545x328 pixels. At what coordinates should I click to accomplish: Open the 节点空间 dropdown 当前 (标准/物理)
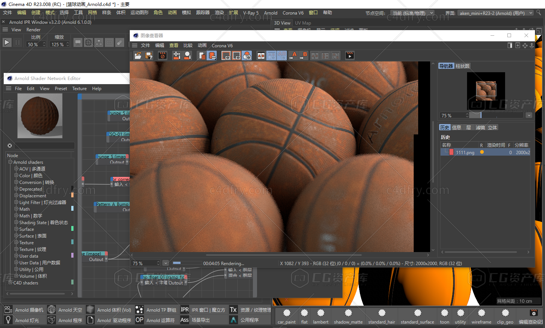click(413, 13)
